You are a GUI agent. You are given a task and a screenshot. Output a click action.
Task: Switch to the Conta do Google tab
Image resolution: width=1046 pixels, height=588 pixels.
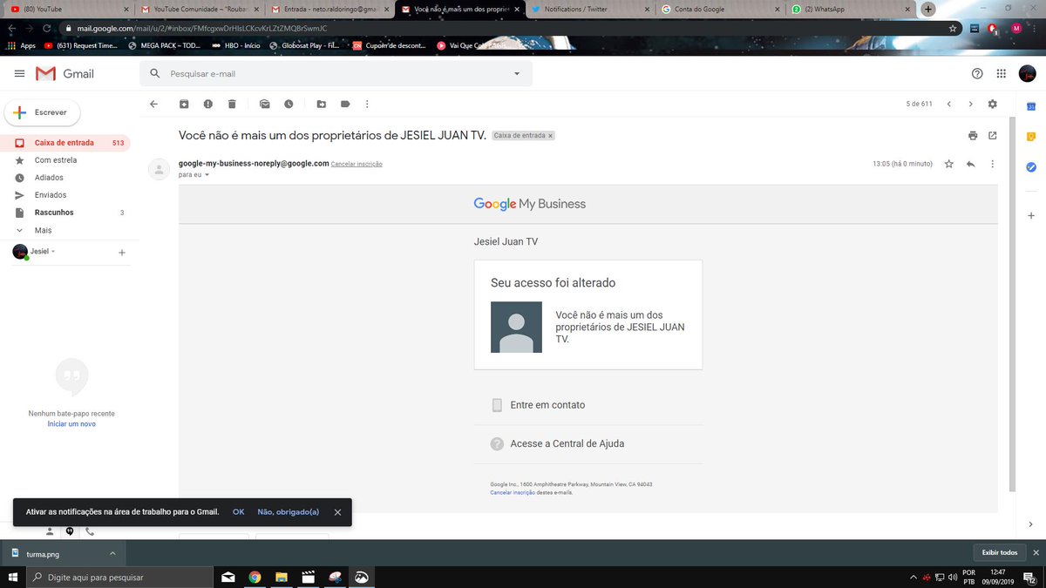tap(720, 9)
